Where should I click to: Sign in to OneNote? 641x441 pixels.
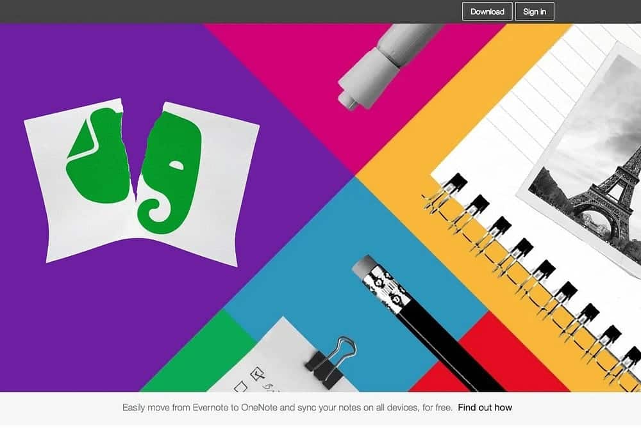[x=534, y=11]
